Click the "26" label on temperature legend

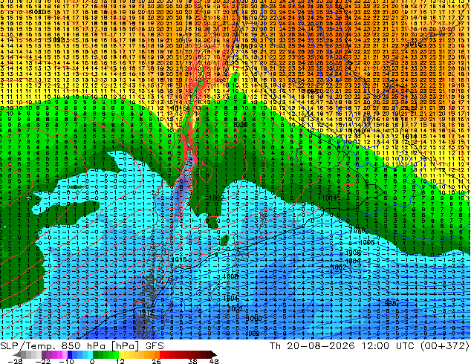tap(156, 361)
